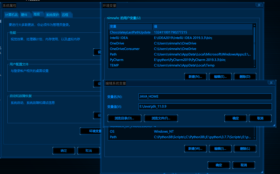Select the PyCharm variable row
280x174 pixels.
181,60
